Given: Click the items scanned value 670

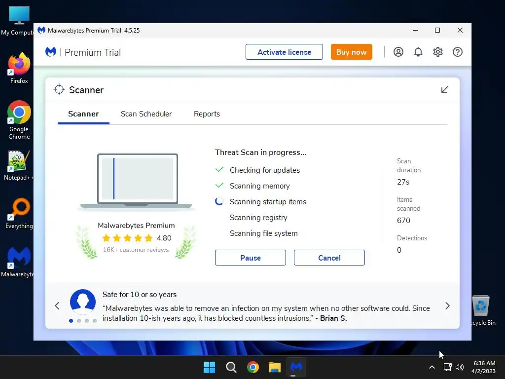Looking at the screenshot, I should [403, 221].
